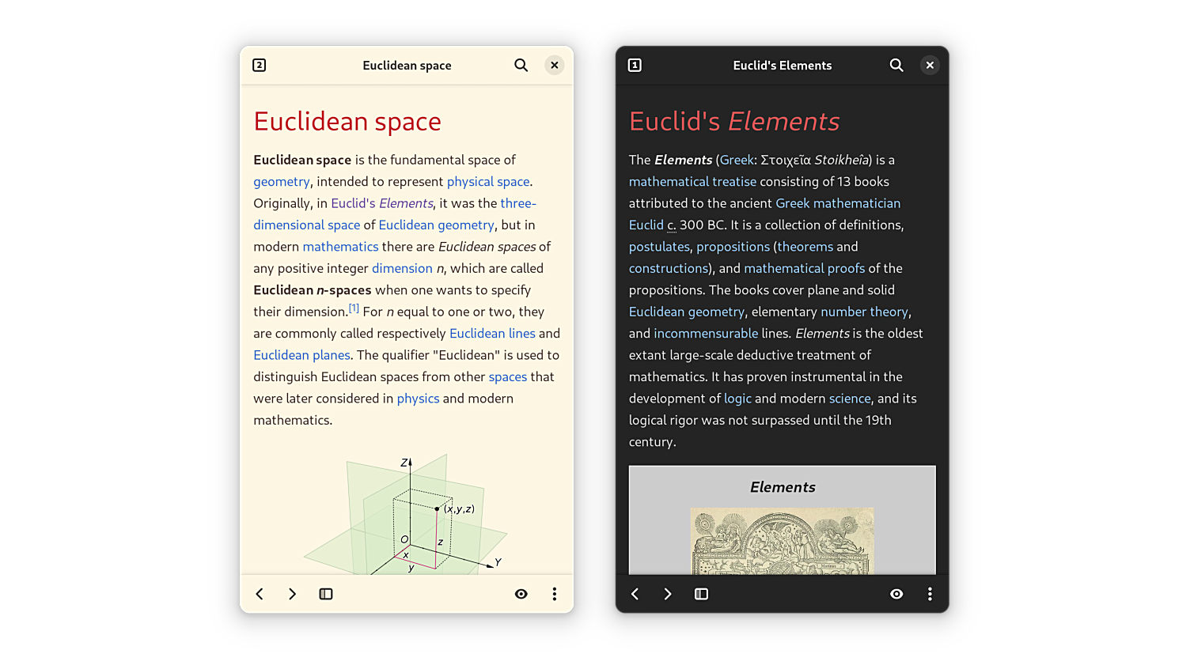Toggle eye view button in light window
This screenshot has width=1190, height=669.
521,594
